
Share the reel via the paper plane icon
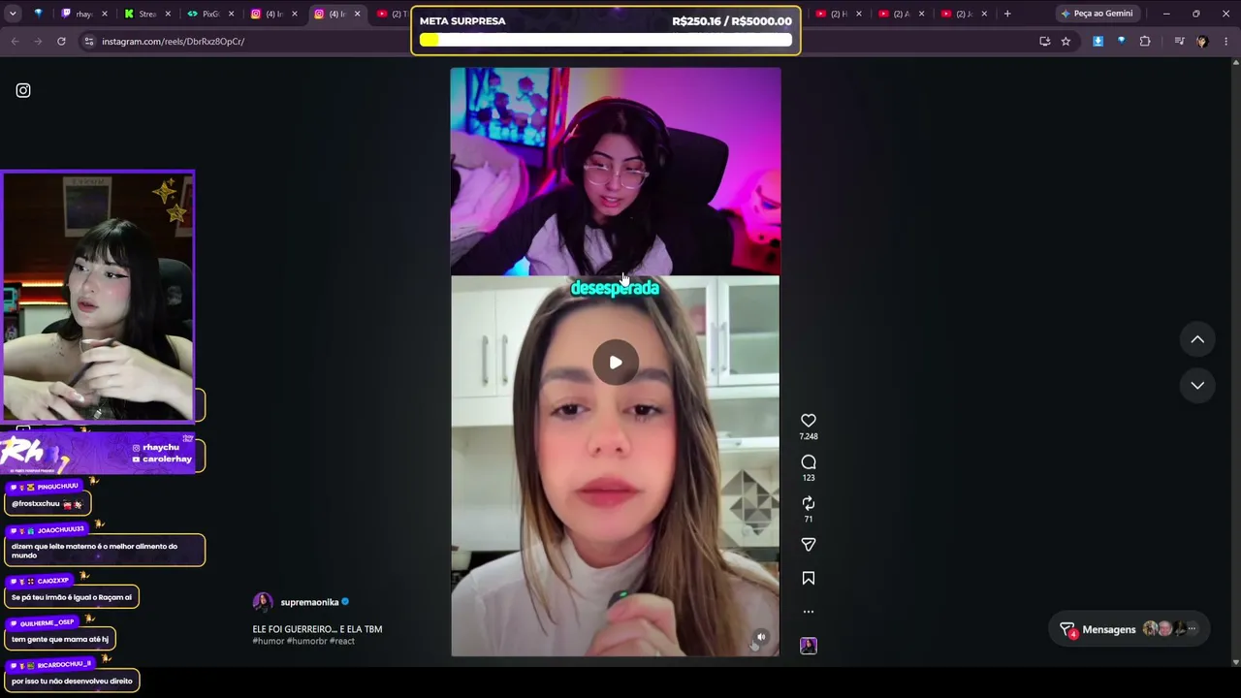(x=809, y=545)
